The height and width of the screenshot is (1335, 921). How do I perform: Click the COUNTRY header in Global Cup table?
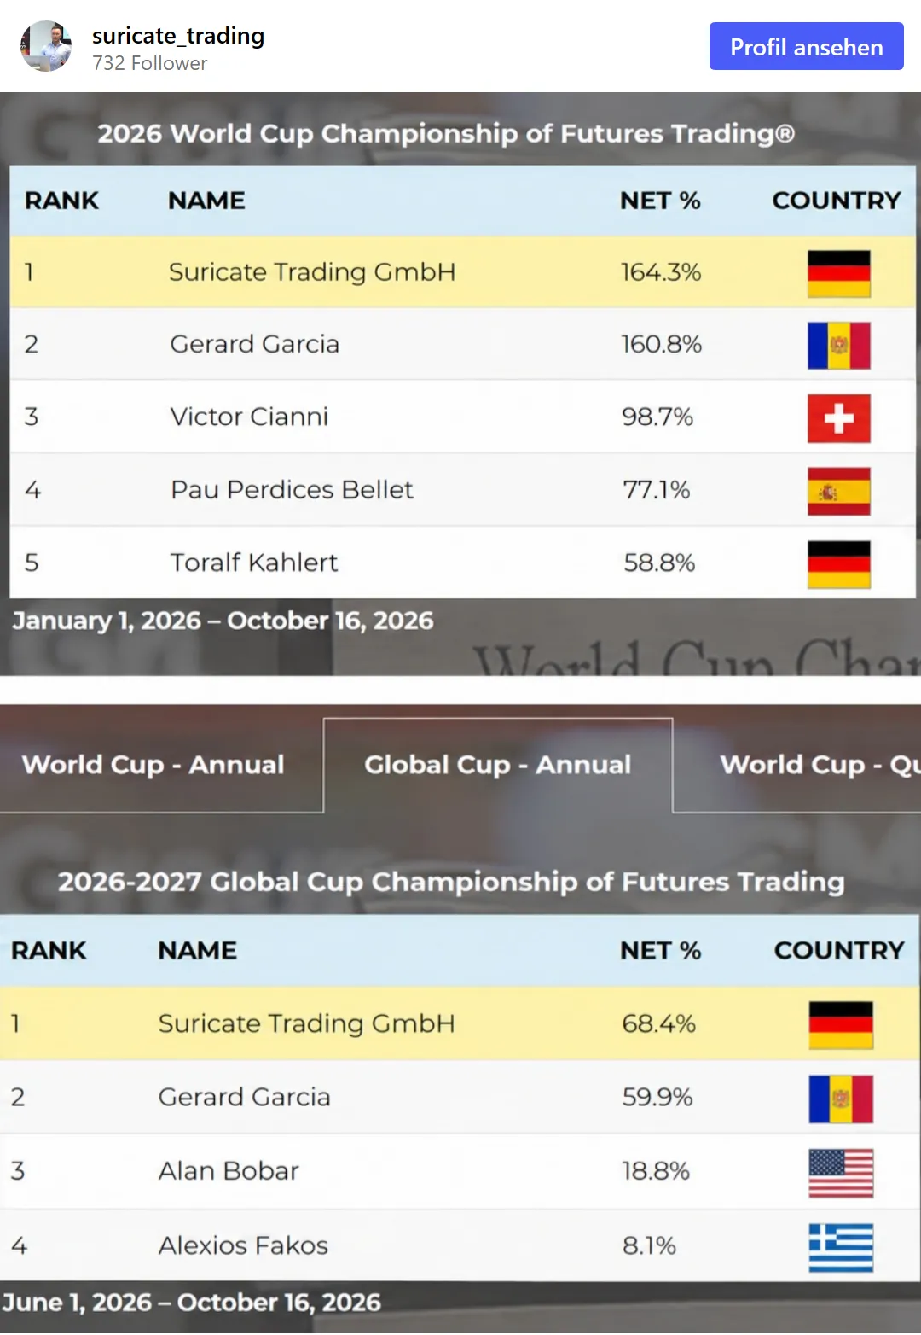click(x=839, y=950)
